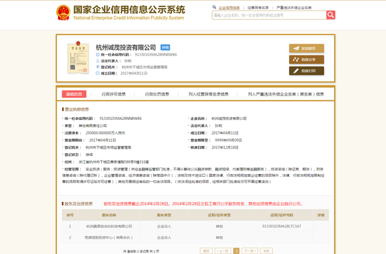Switch to the 基础信息 tab

74,94
